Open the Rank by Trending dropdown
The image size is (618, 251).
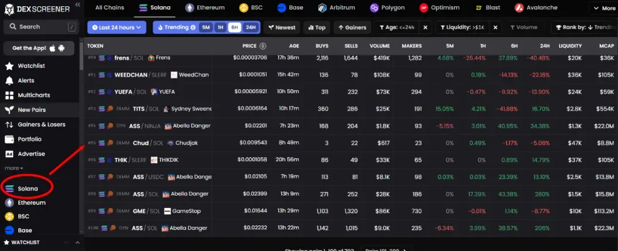(585, 27)
